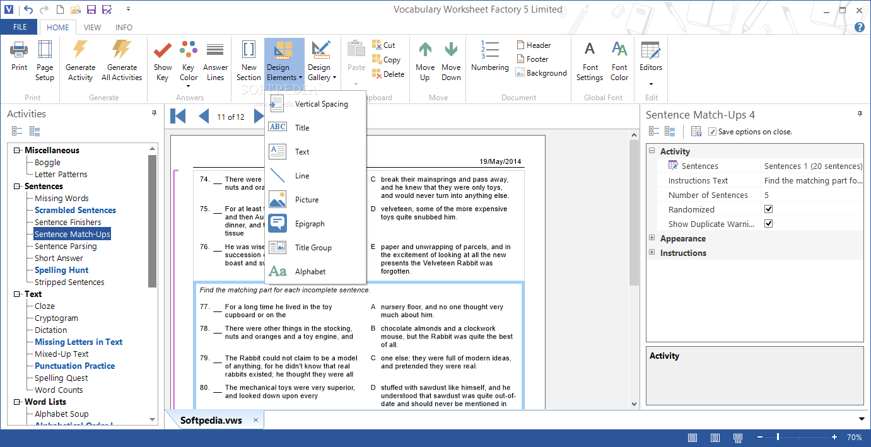Choose Alphabet design element
Image resolution: width=871 pixels, height=447 pixels.
pos(315,272)
